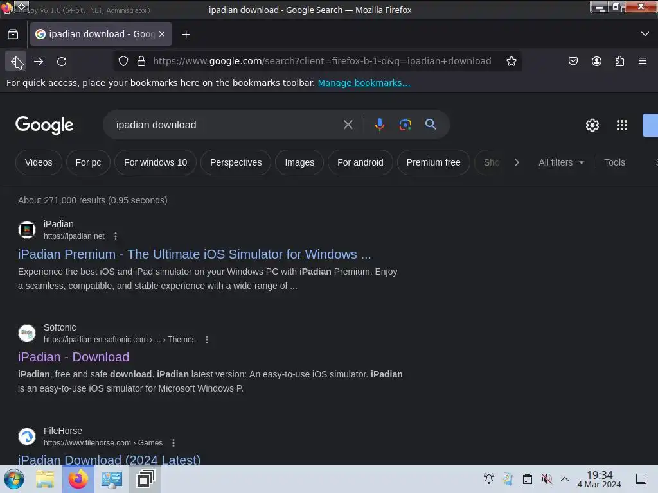Open the search Tools button

614,162
